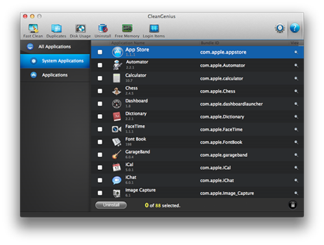The image size is (324, 245).
Task: Sort by the Bundle ID column header
Action: click(210, 43)
